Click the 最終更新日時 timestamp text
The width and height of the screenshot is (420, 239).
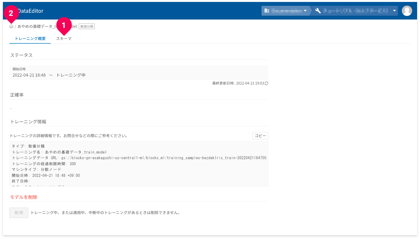[x=238, y=83]
